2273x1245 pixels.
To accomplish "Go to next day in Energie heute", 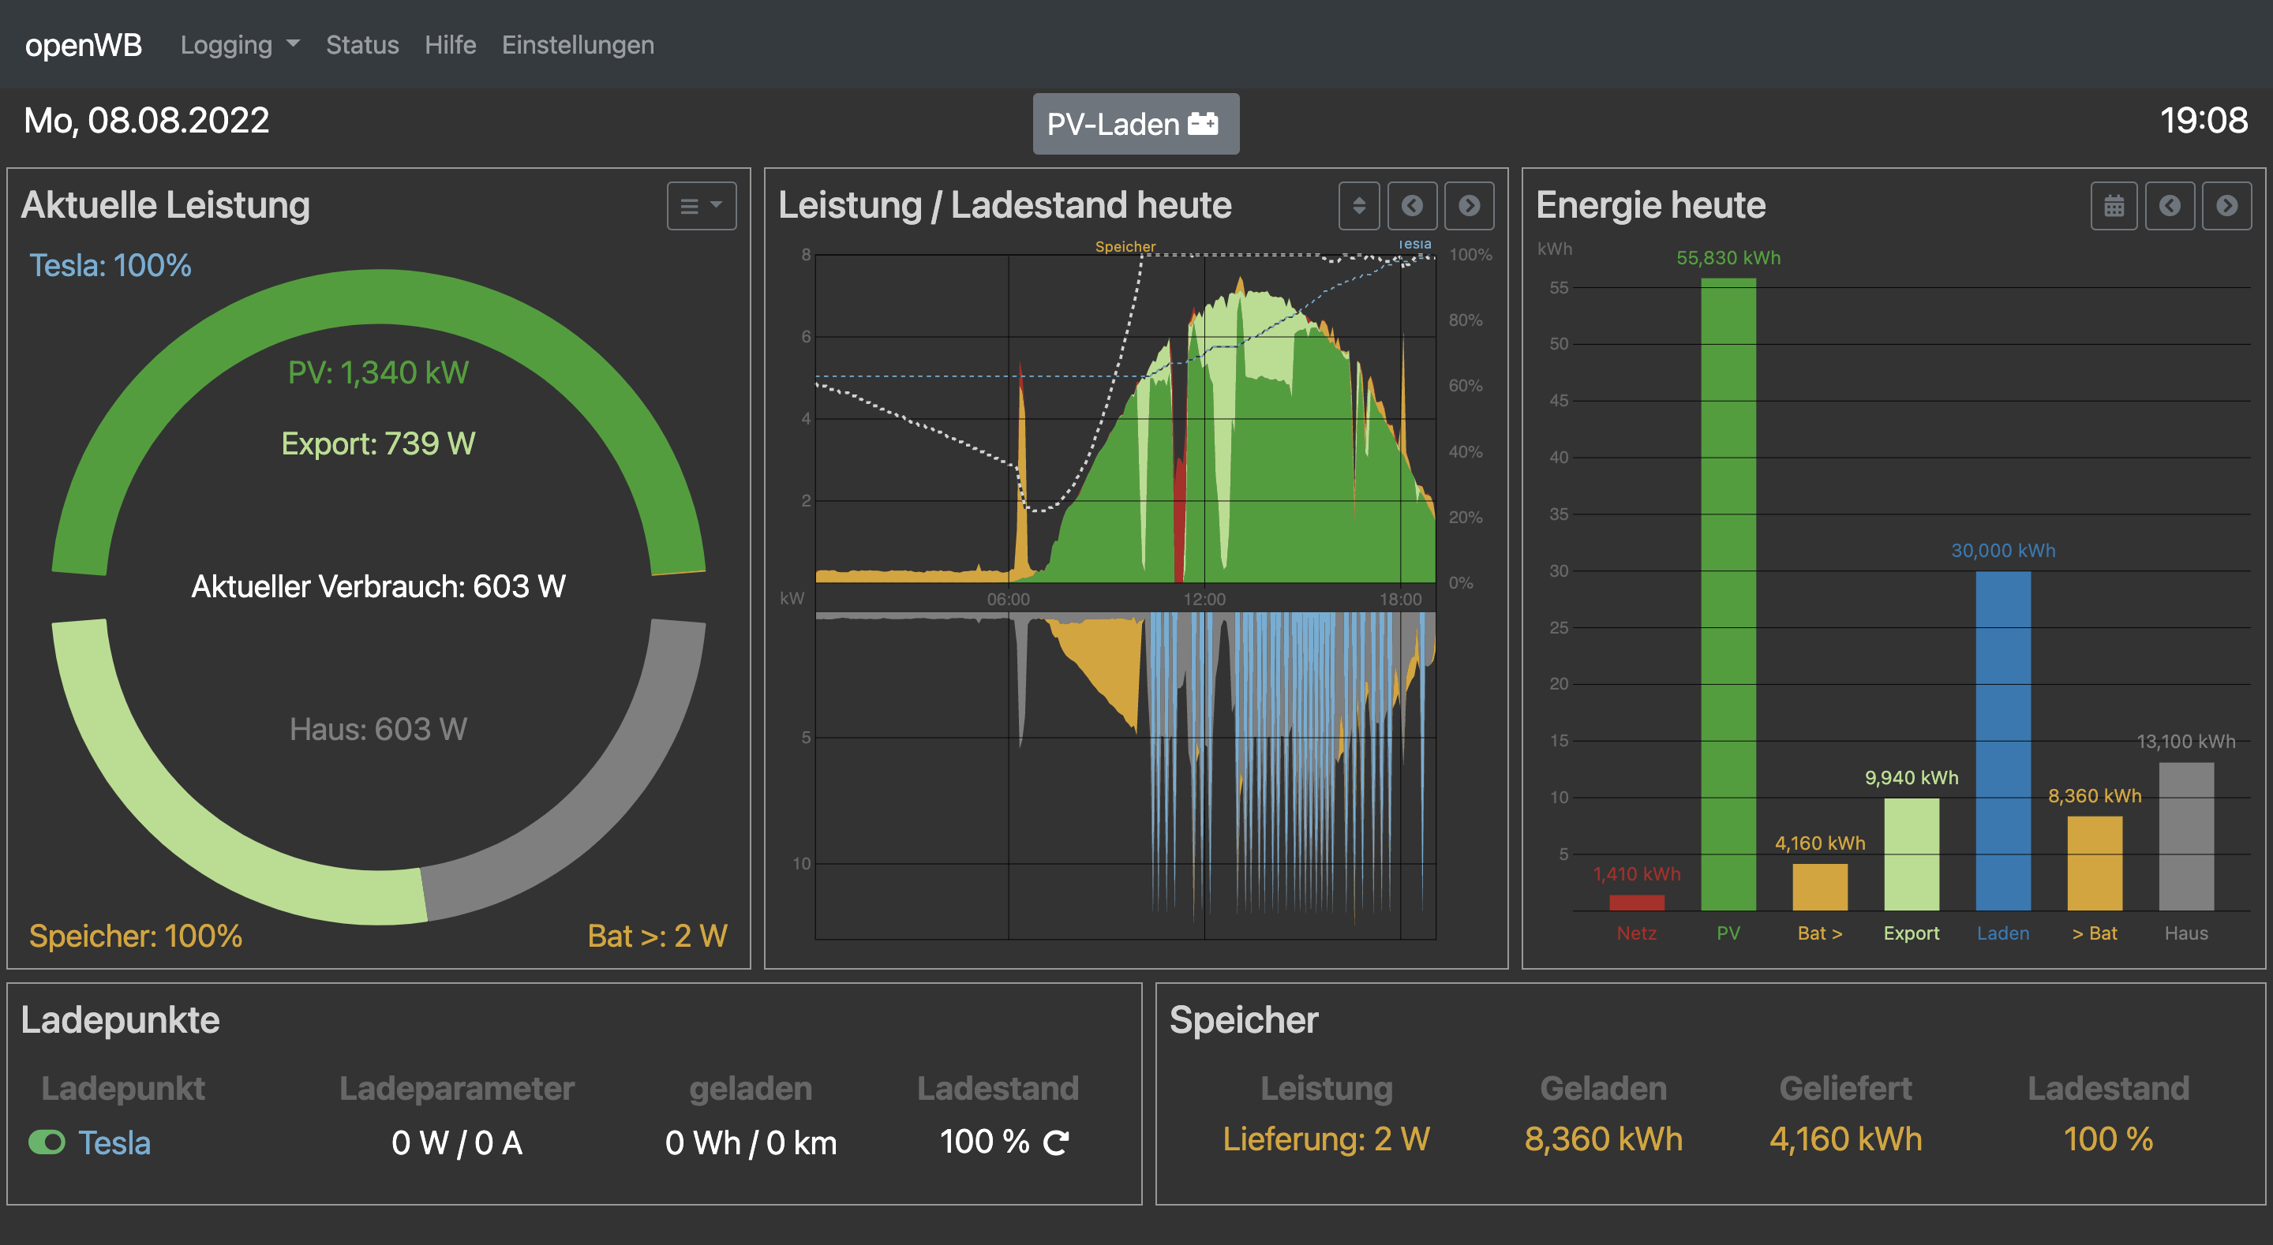I will click(x=2226, y=206).
